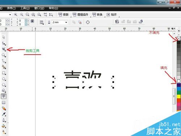Pick the green color swatch

click(179, 93)
